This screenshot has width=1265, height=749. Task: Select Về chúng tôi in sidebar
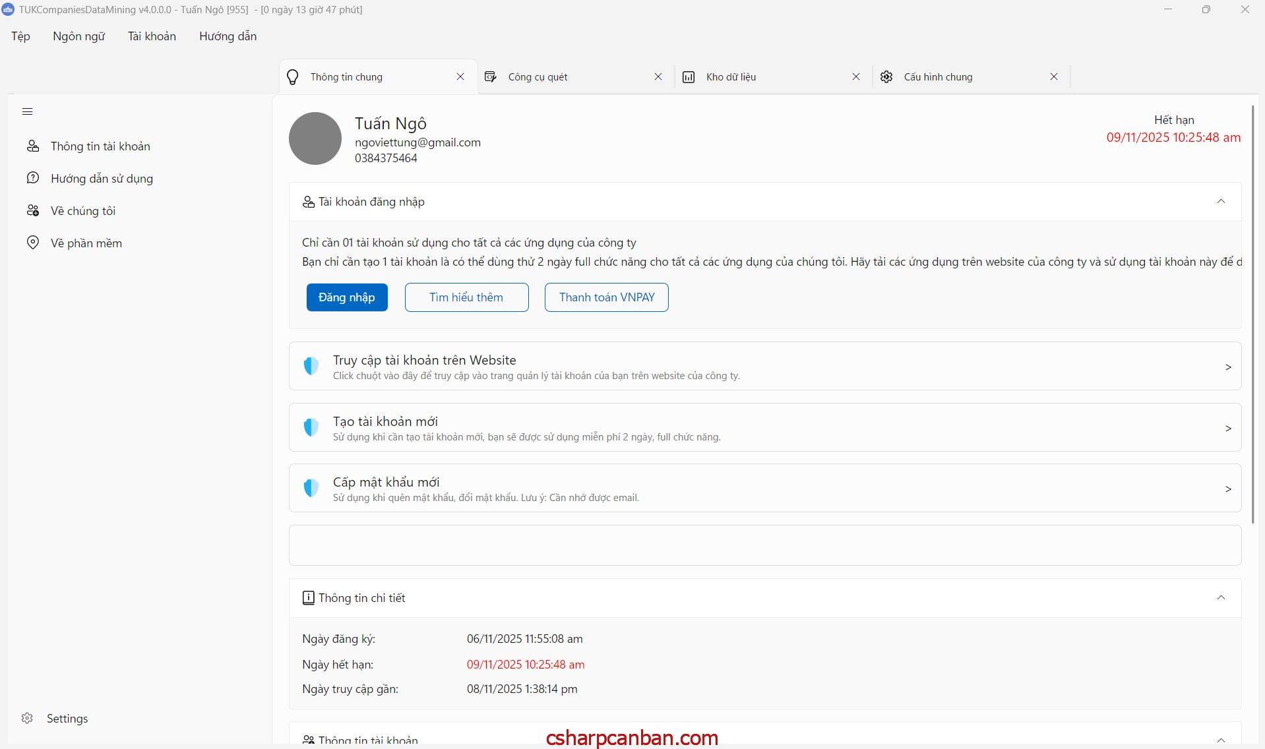click(x=82, y=211)
